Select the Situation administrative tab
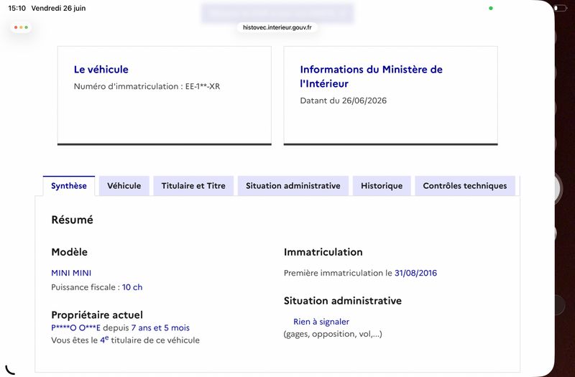 (293, 186)
